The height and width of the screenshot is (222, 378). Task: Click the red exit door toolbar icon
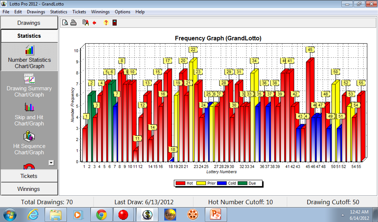tap(115, 23)
